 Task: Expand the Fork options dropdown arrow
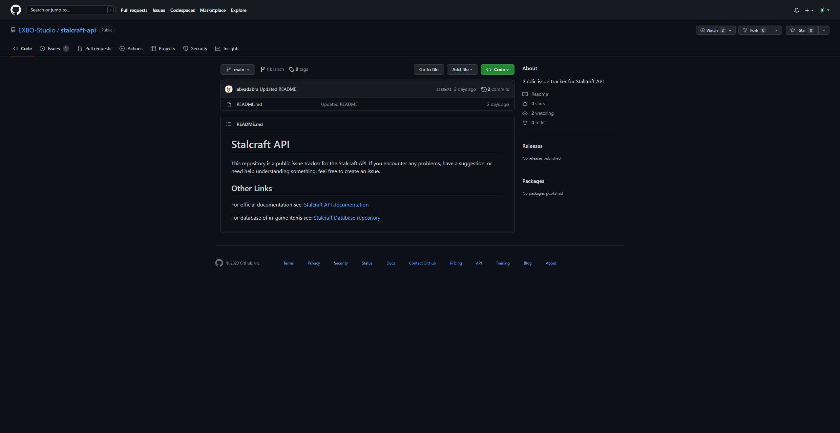[x=776, y=30]
